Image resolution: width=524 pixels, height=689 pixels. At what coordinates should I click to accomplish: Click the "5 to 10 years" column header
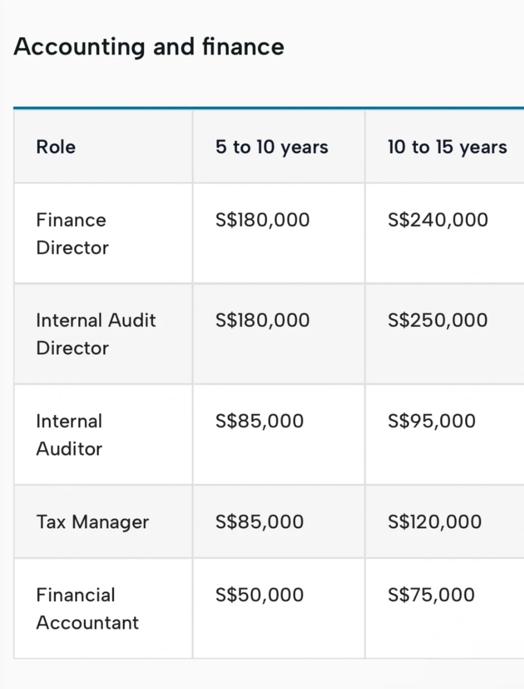coord(272,147)
